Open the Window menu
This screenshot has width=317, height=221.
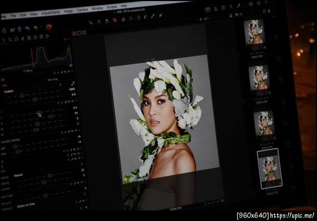pyautogui.click(x=97, y=8)
